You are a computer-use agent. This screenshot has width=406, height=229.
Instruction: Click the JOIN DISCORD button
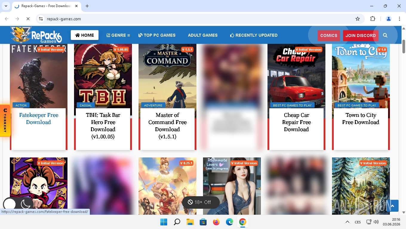(x=361, y=35)
